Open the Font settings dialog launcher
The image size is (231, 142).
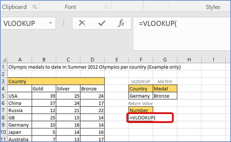point(107,7)
